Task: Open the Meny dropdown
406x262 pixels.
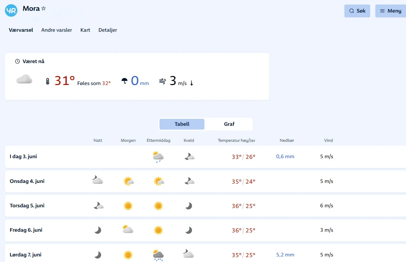Action: [x=390, y=11]
